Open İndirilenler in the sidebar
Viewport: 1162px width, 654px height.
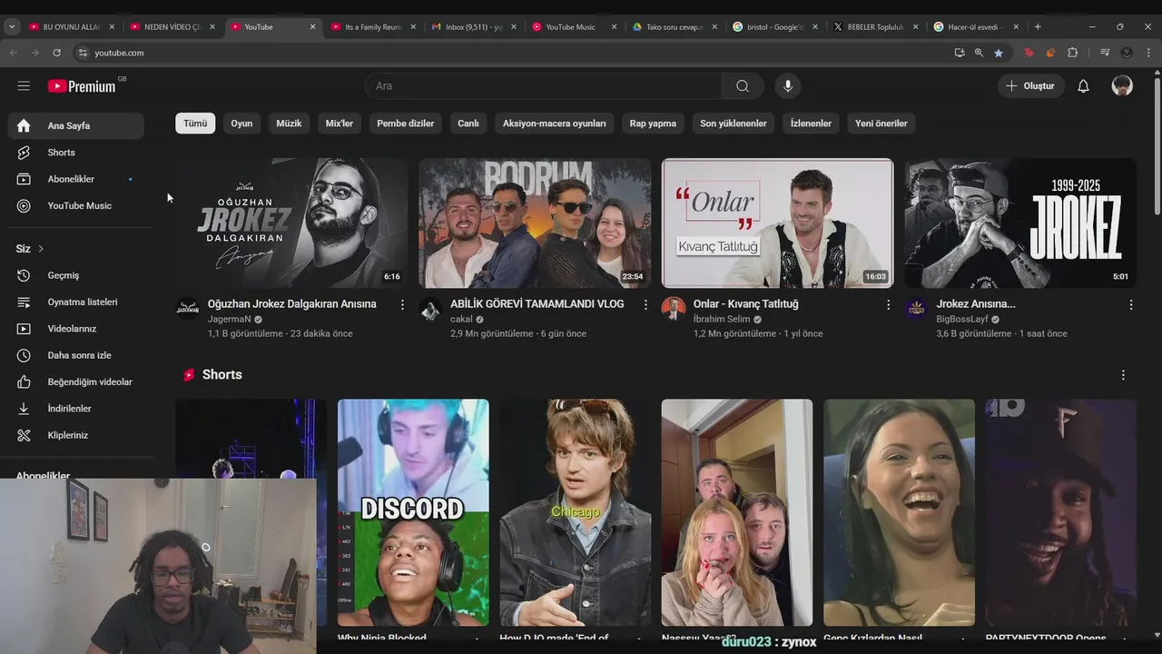[x=76, y=409]
